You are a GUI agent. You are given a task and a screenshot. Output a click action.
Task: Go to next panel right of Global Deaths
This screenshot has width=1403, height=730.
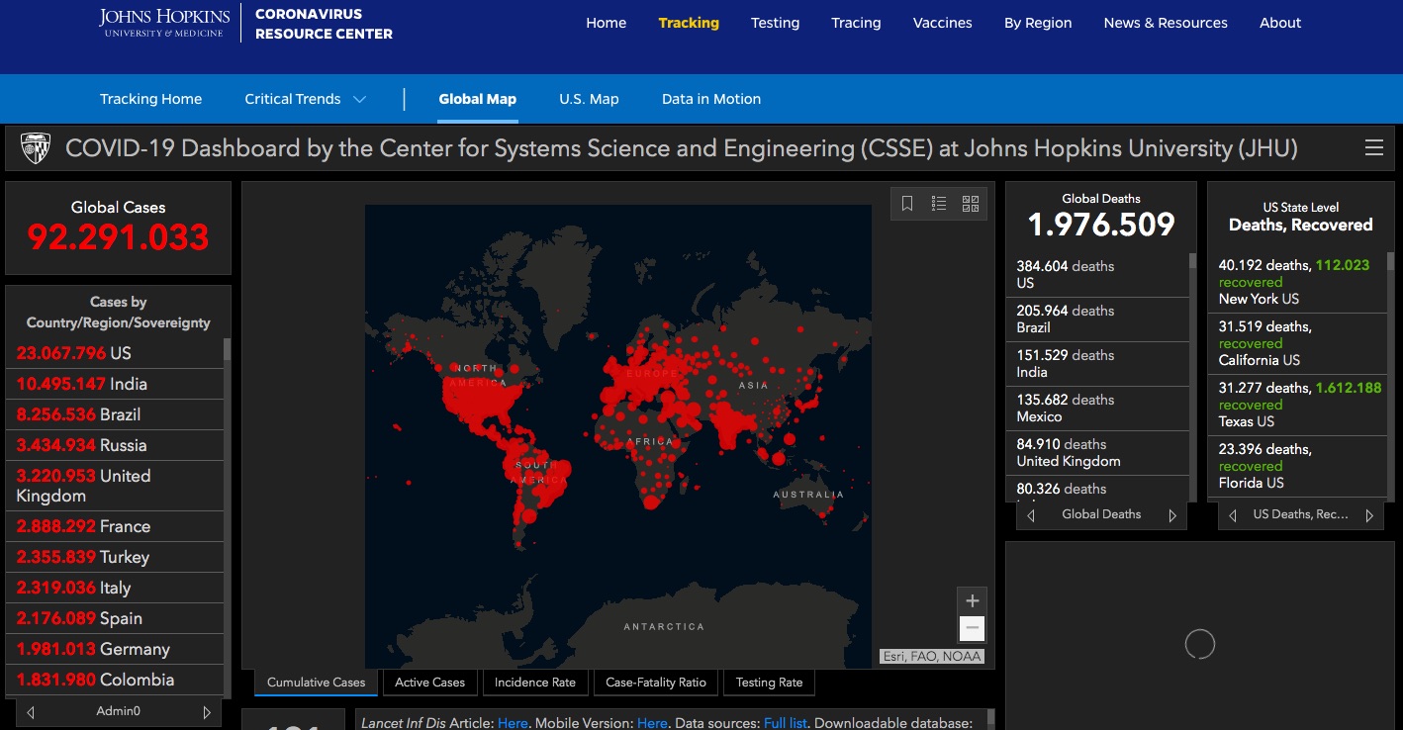pos(1172,515)
